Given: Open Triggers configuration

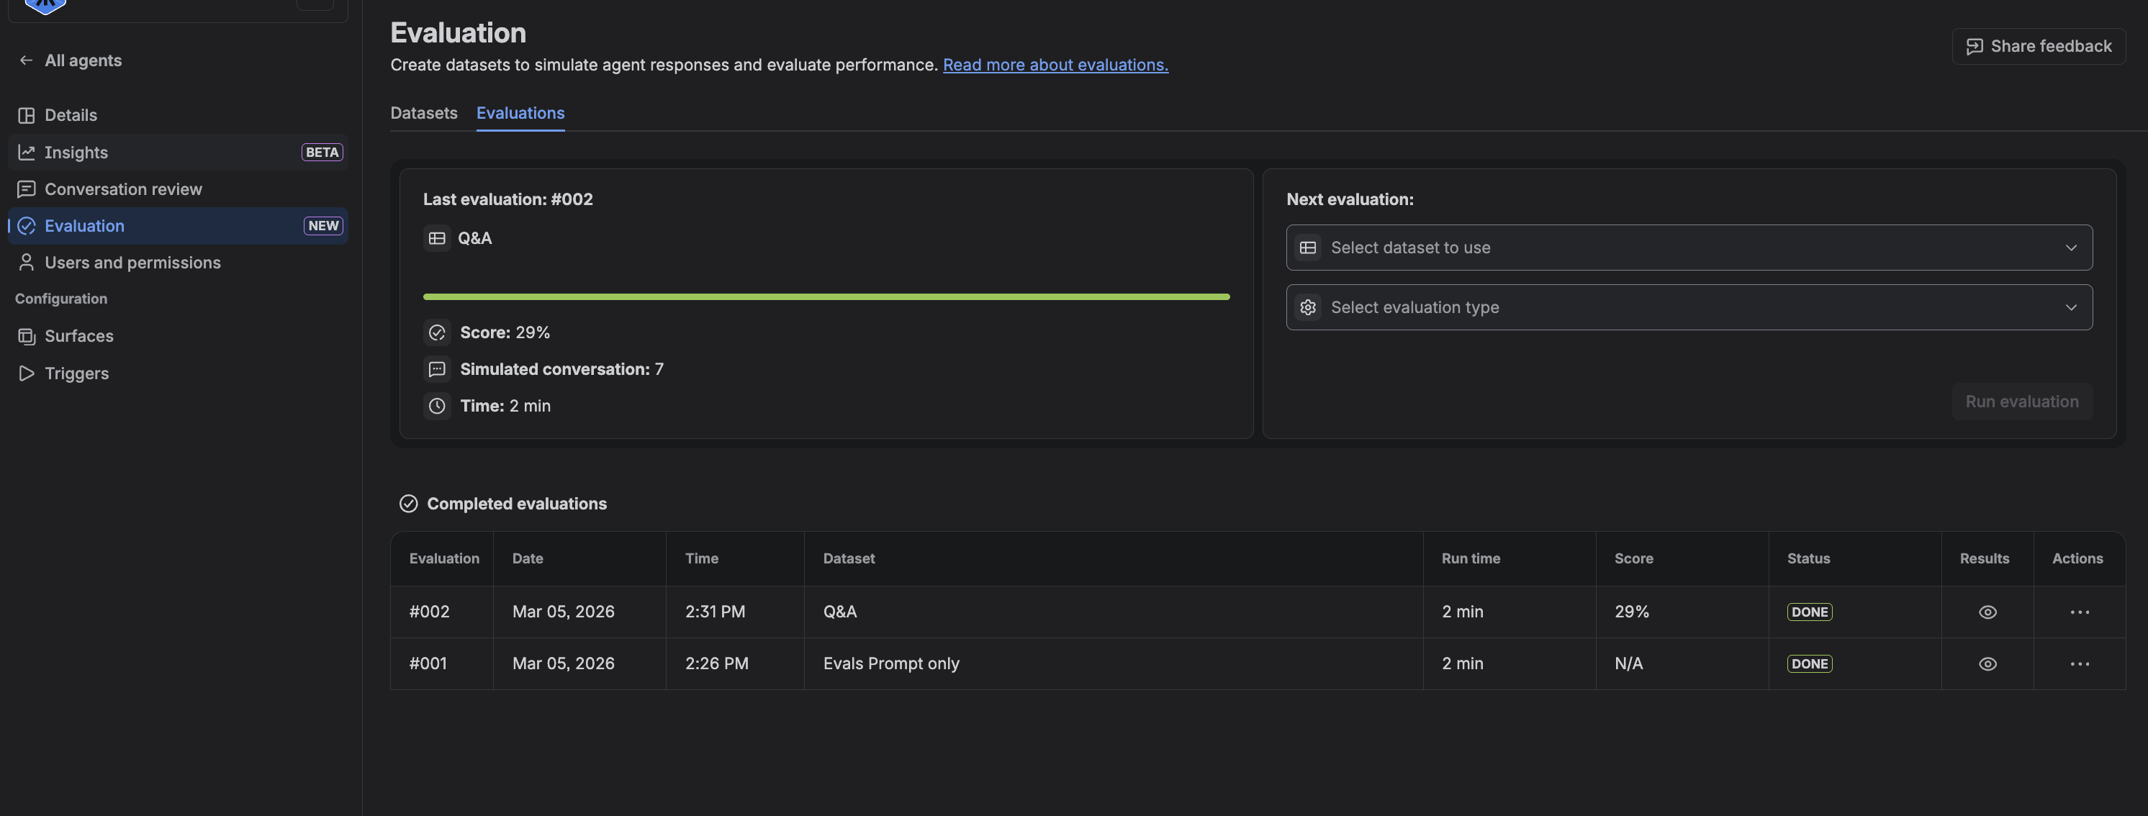Looking at the screenshot, I should (178, 373).
